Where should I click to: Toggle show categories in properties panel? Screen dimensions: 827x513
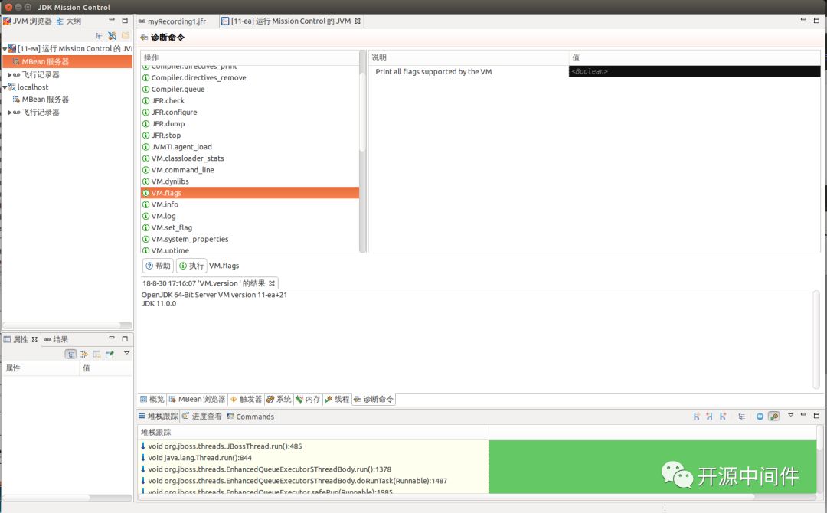[70, 355]
